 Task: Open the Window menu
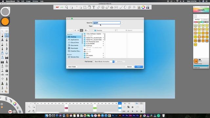point(35,1)
